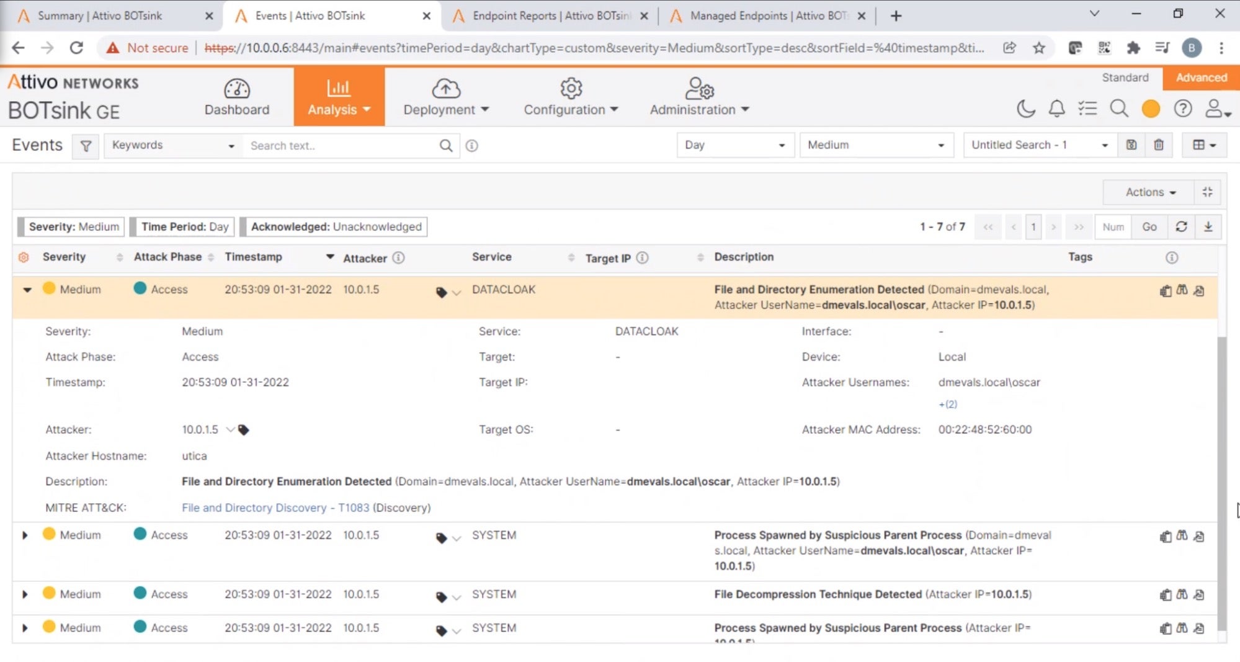Open the Medium severity dropdown
Image resolution: width=1240 pixels, height=662 pixels.
875,145
